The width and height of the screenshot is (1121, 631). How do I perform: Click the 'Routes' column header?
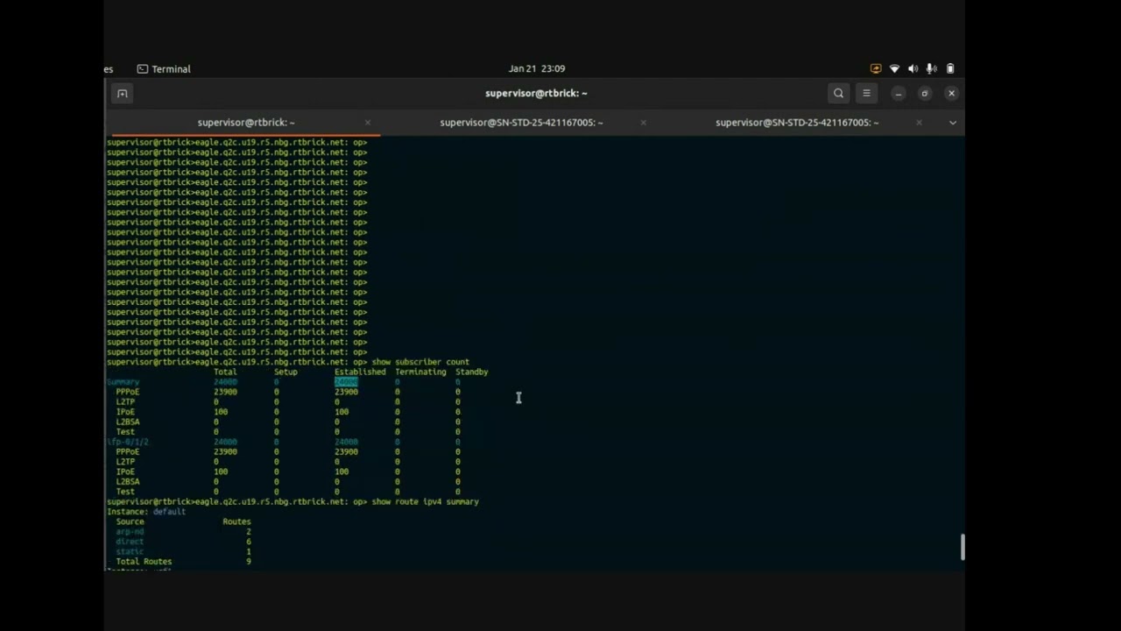point(236,522)
